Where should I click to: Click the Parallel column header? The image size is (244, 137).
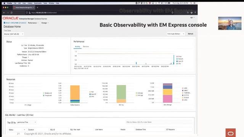point(123,129)
